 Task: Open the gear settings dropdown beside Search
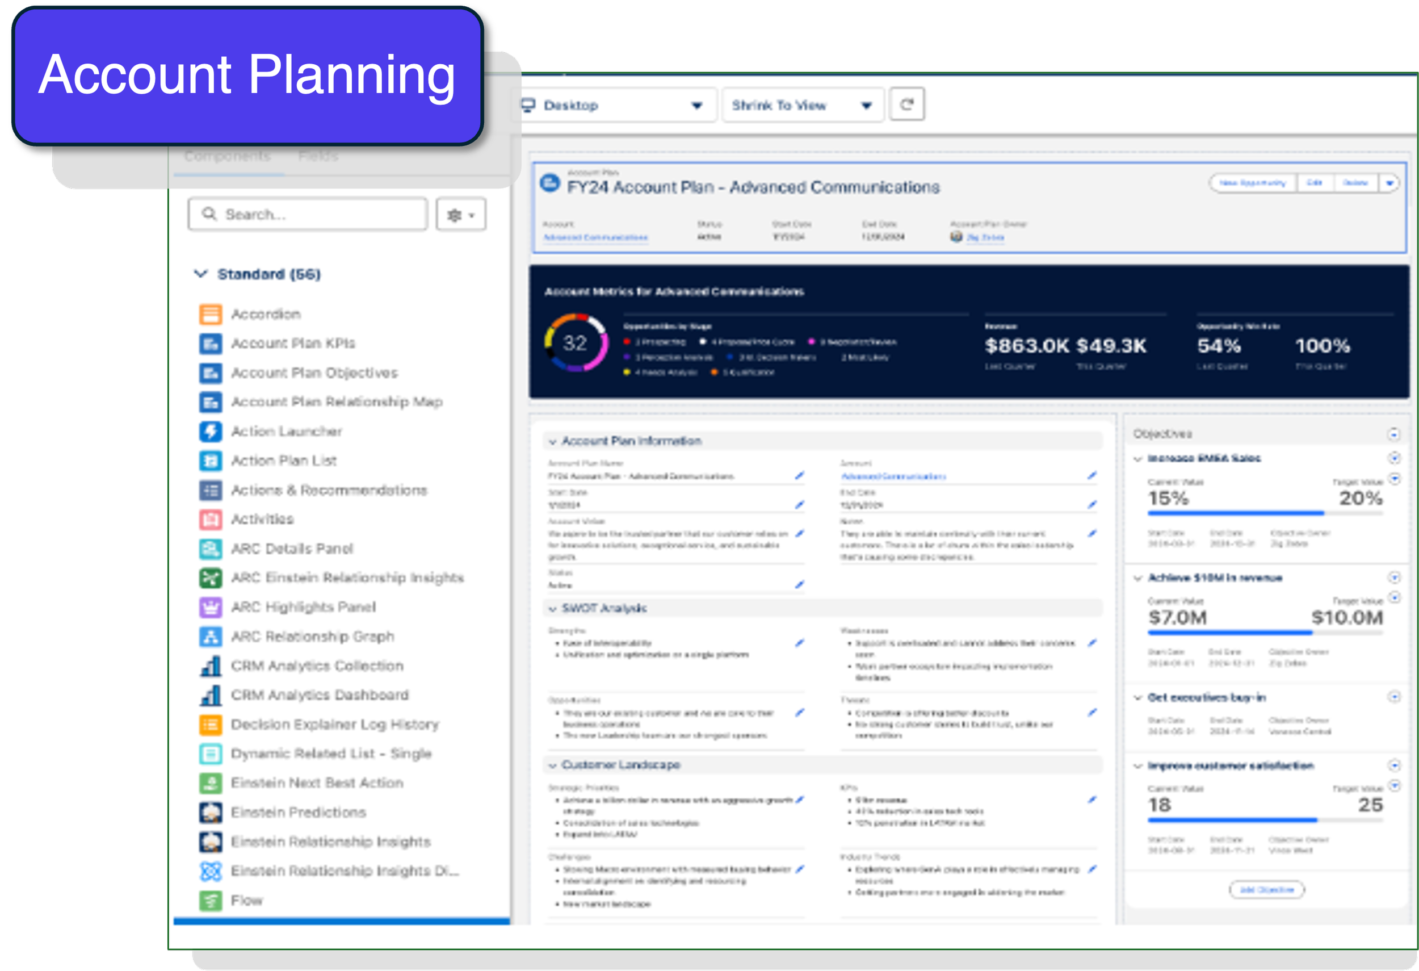click(x=461, y=215)
